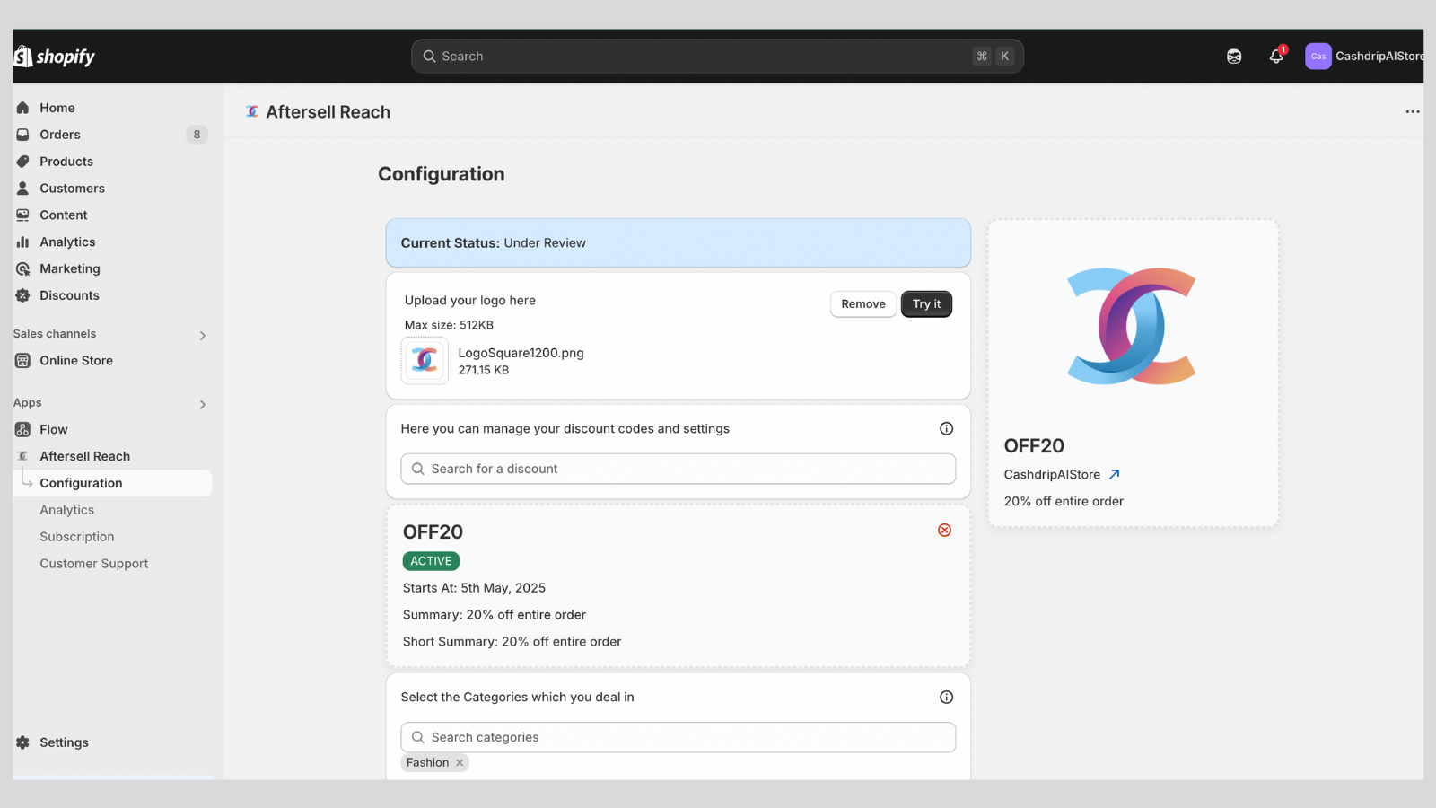This screenshot has width=1436, height=808.
Task: Open the Sidekick assistant icon
Action: point(1234,57)
